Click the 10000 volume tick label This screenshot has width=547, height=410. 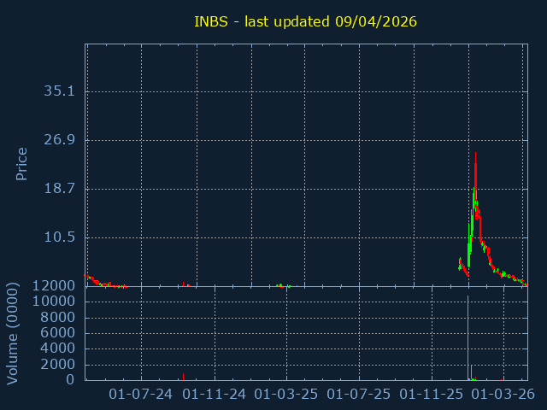(52, 302)
